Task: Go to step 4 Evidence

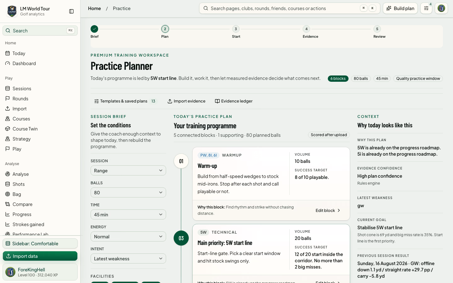Action: (310, 32)
